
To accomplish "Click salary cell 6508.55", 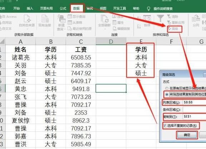I will click(81, 57).
